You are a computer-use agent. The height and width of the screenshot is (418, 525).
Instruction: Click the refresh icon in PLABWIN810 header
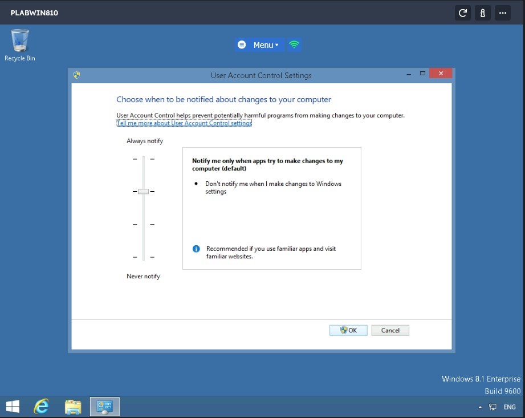[x=463, y=13]
